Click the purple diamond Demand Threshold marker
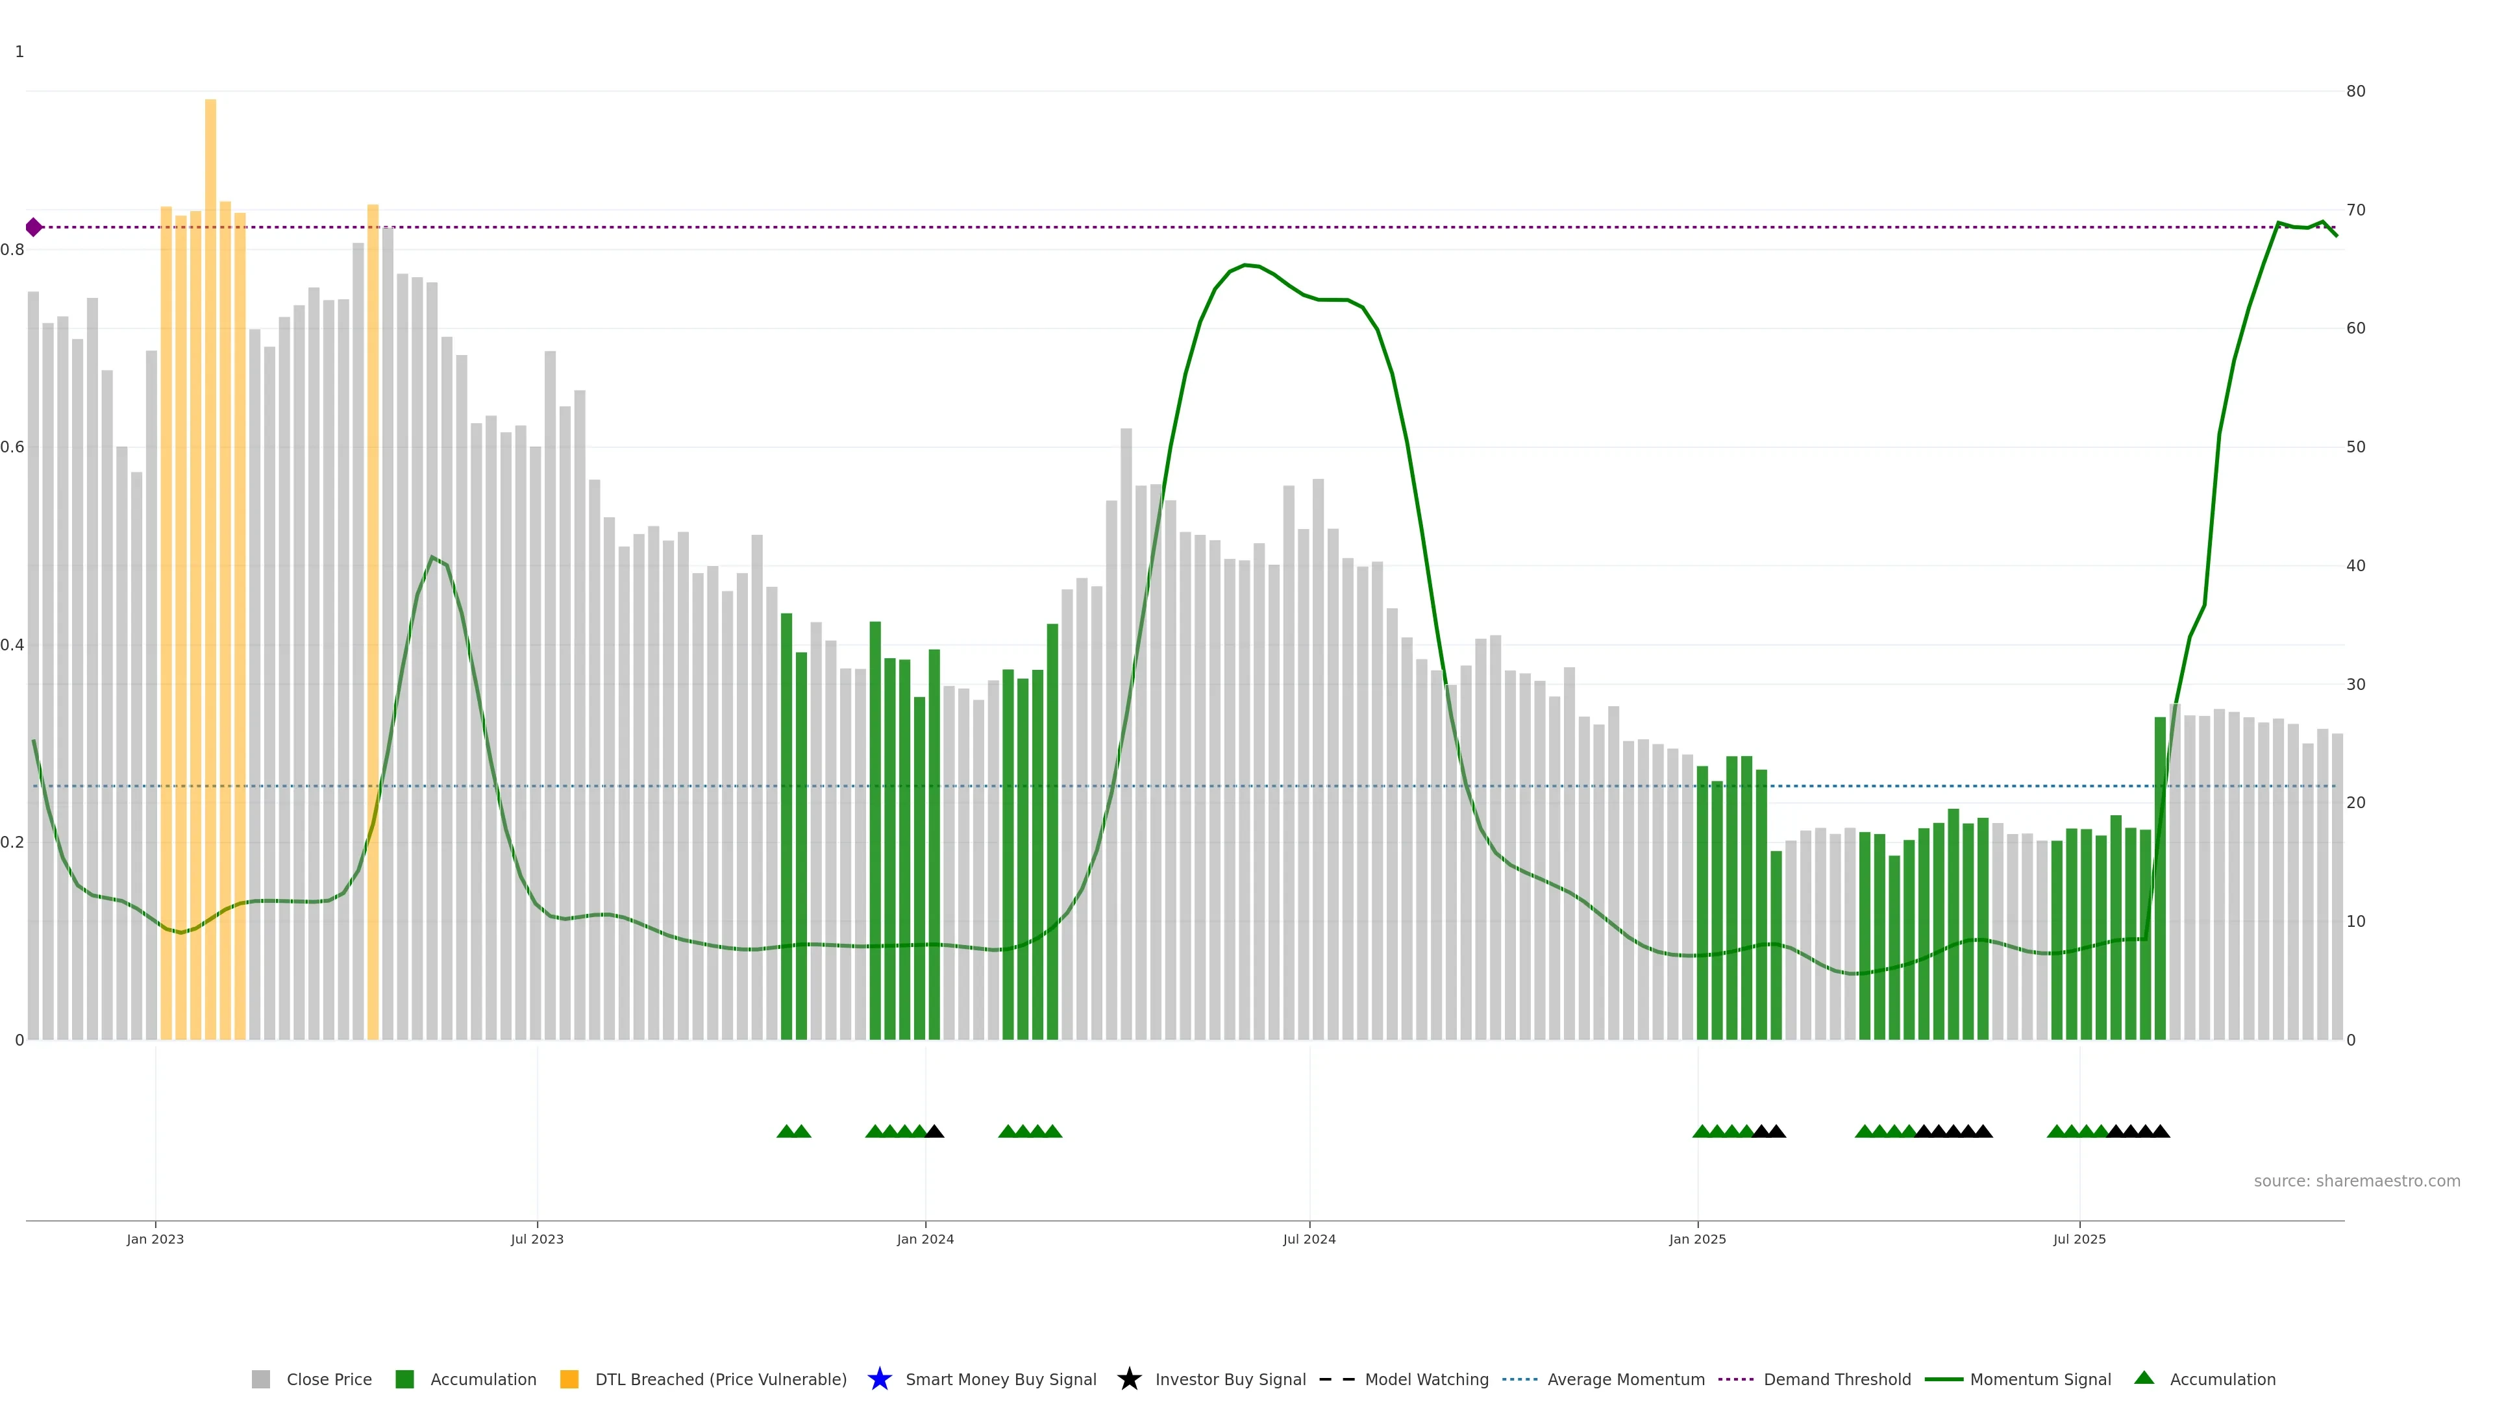Screen dimensions: 2493x1402 click(x=34, y=227)
